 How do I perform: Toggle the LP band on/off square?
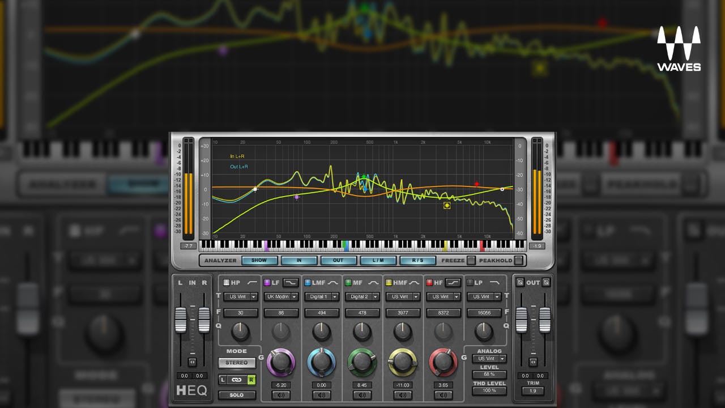(x=470, y=282)
